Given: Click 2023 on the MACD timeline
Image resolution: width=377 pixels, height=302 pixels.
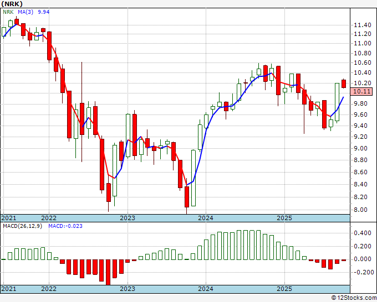Looking at the screenshot, I should [x=128, y=289].
